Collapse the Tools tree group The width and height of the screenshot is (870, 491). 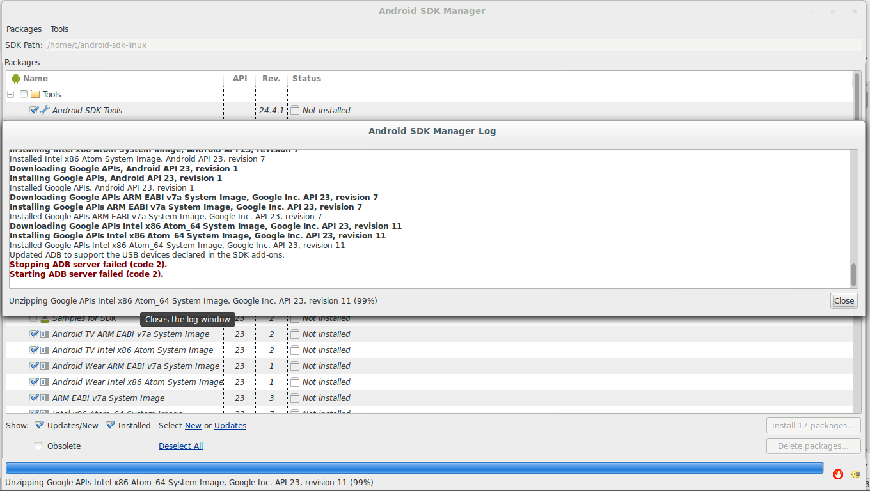pyautogui.click(x=10, y=95)
